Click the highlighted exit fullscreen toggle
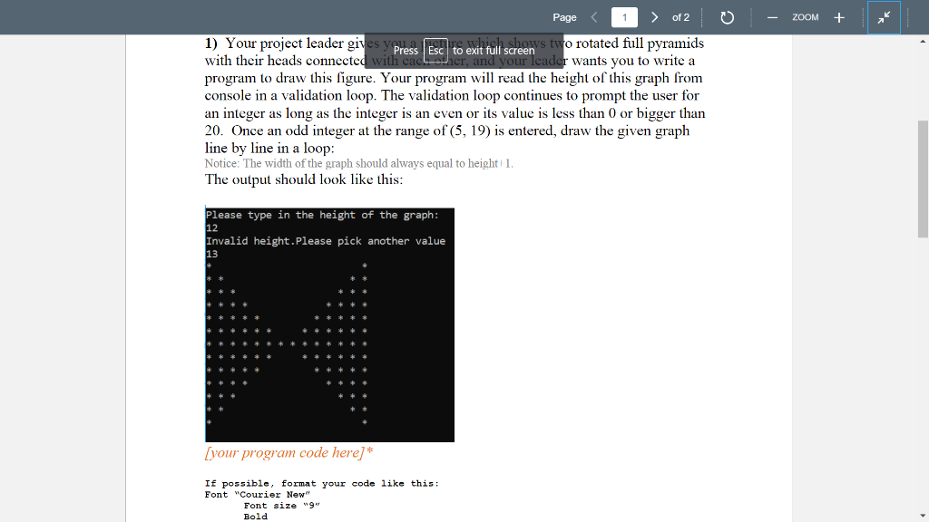929x522 pixels. click(x=883, y=16)
